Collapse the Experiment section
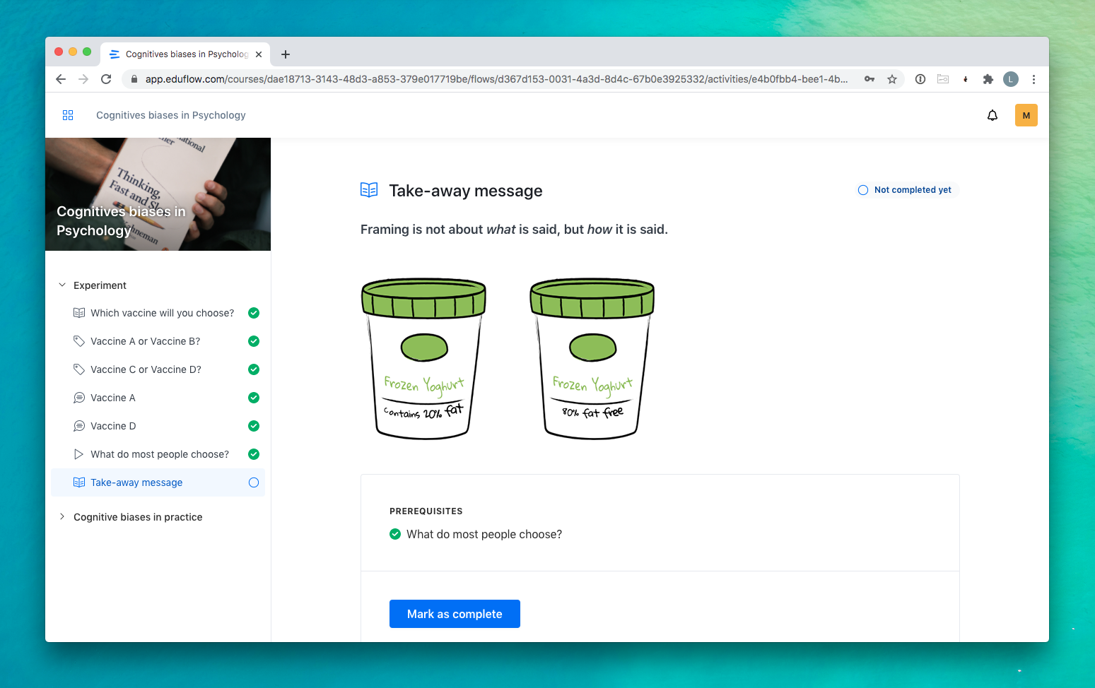1095x688 pixels. point(62,285)
